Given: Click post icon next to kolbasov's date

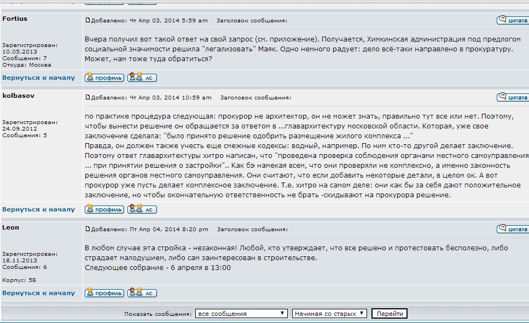Looking at the screenshot, I should 88,97.
